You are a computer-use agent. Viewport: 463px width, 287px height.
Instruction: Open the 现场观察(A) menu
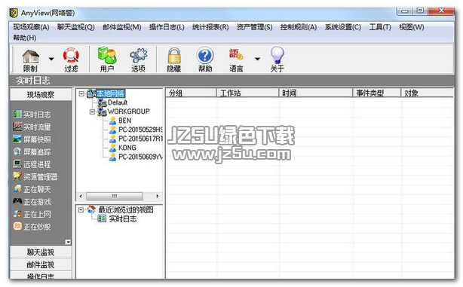point(31,27)
